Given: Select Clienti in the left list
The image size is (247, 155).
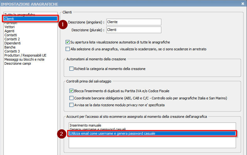Looking at the screenshot, I should point(9,19).
